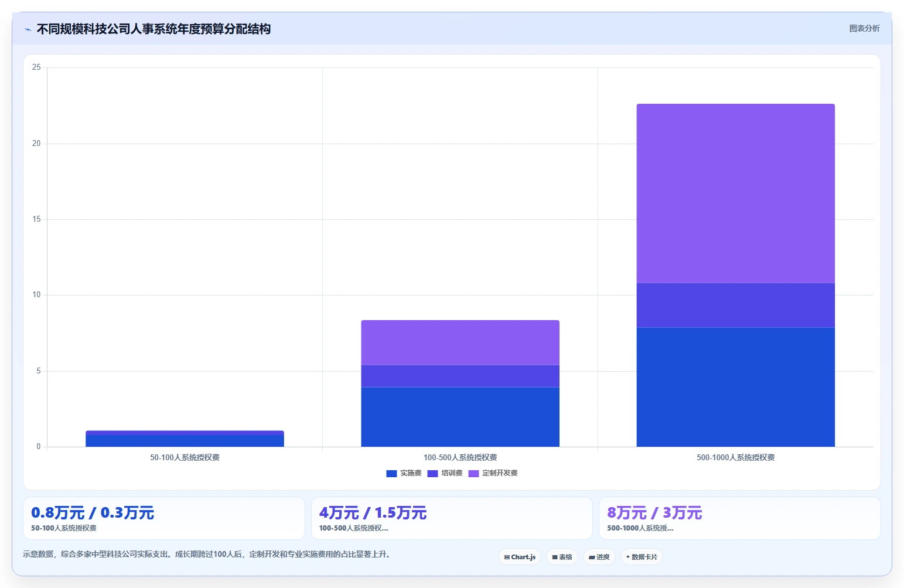Select the Chart.js tag button
This screenshot has height=588, width=904.
point(520,557)
